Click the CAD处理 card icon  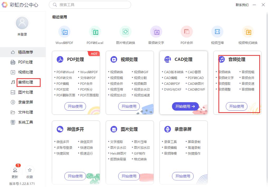coord(167,59)
